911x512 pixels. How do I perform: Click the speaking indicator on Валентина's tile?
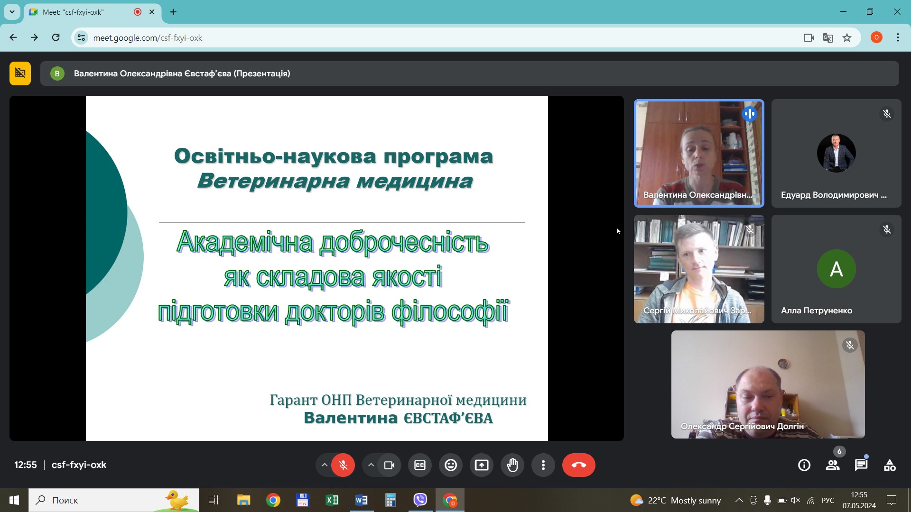pos(750,114)
